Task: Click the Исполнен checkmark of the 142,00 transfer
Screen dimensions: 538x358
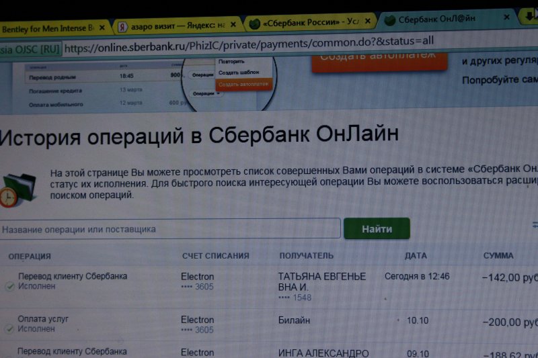Action: pos(9,286)
